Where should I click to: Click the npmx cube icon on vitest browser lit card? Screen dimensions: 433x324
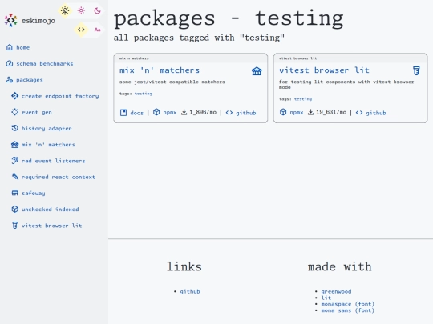283,112
